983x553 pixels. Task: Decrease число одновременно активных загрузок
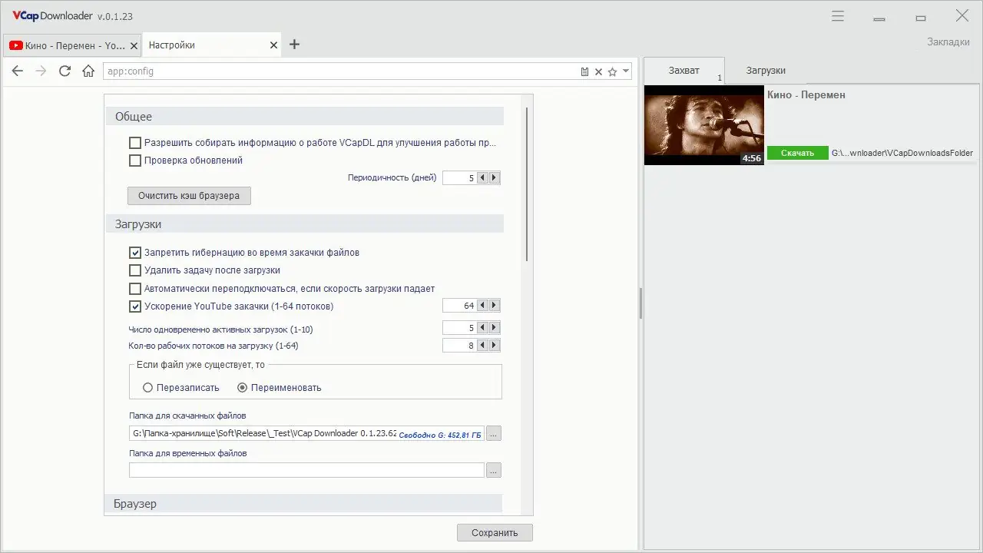(482, 328)
